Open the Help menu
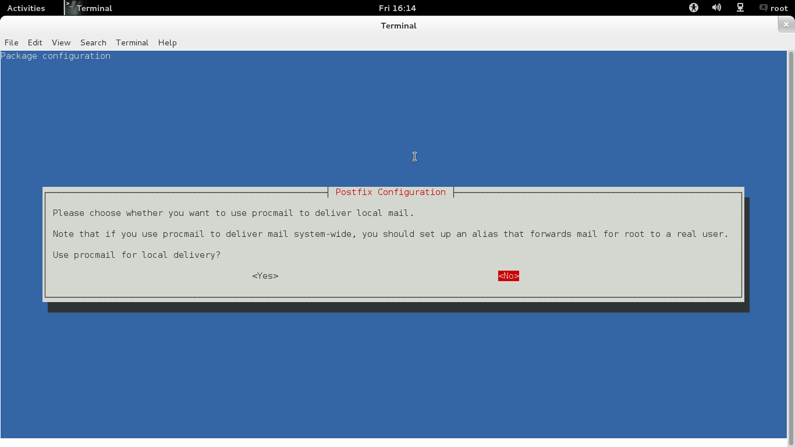This screenshot has height=447, width=795. pos(167,42)
